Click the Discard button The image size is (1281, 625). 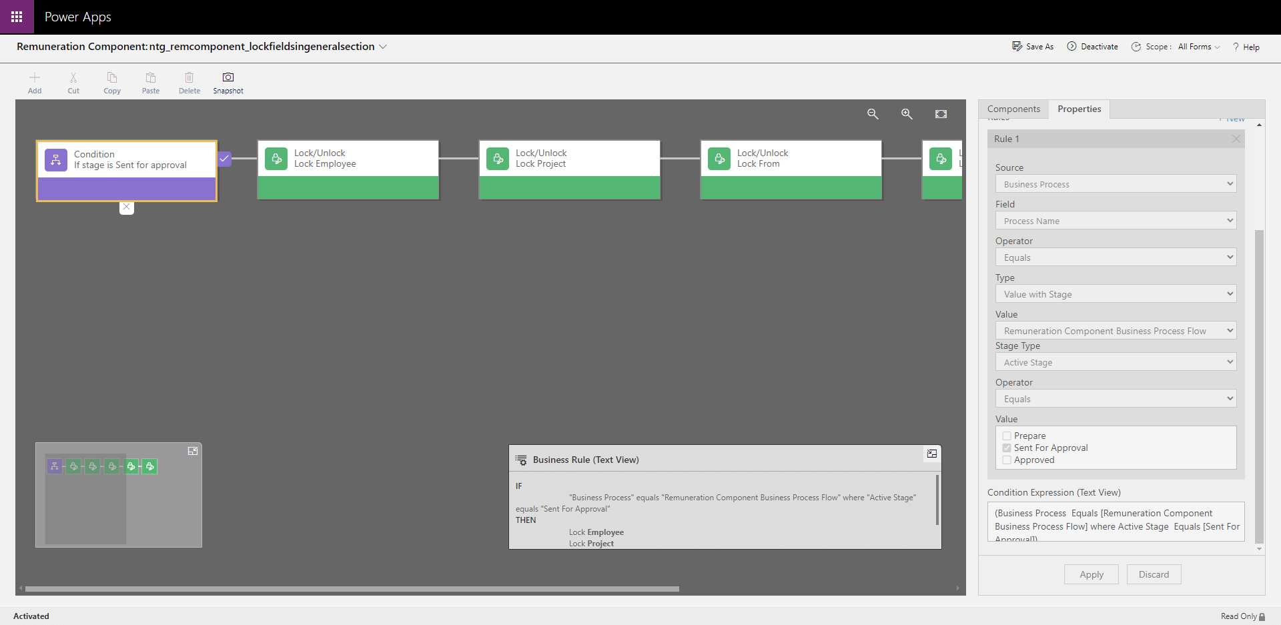1154,574
